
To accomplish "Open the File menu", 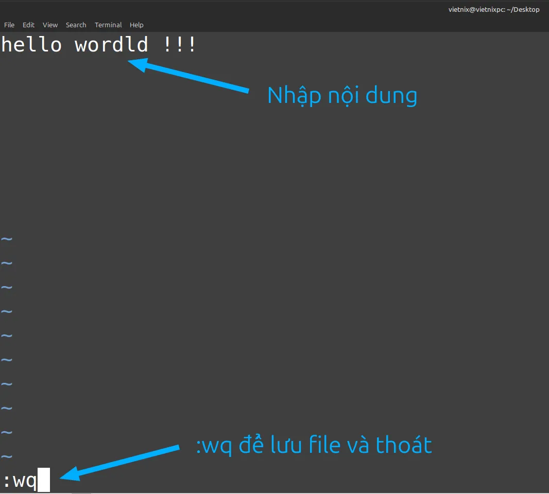I will click(9, 25).
